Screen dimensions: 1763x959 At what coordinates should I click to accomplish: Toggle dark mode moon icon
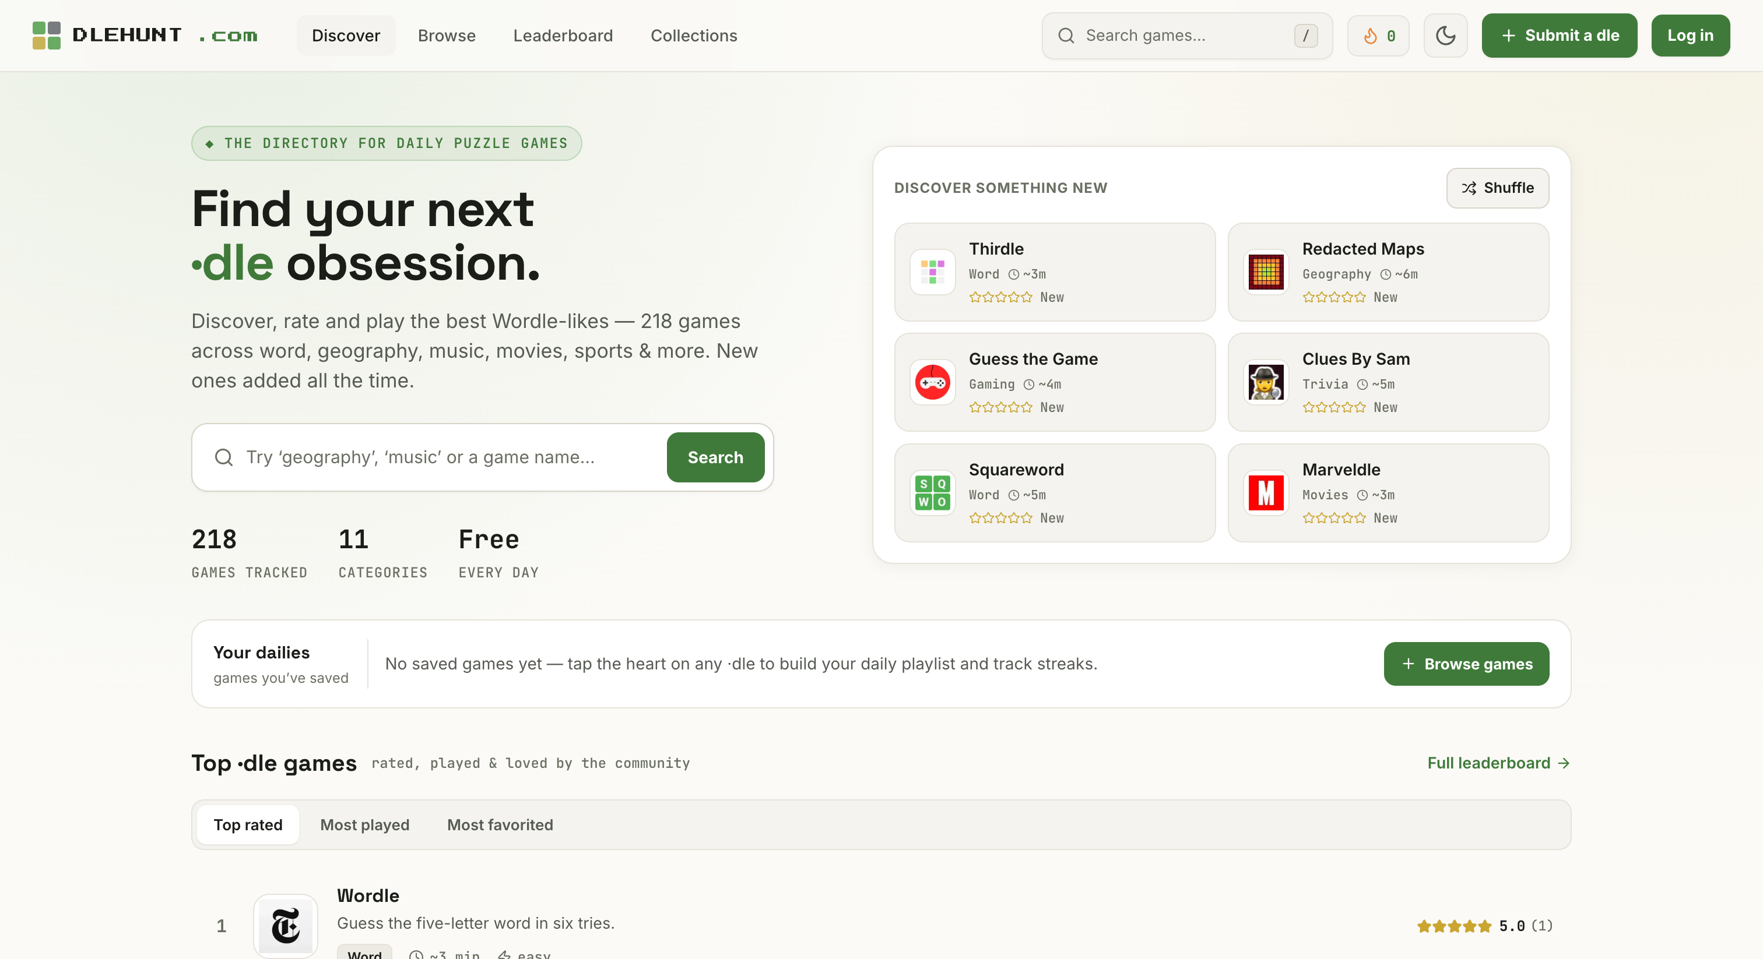(1445, 36)
